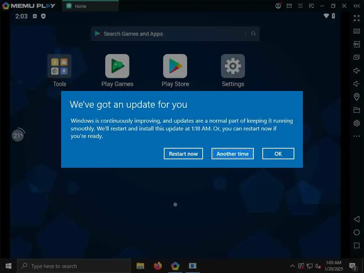The height and width of the screenshot is (273, 364).
Task: Focus the Search Games and Apps field
Action: click(175, 34)
